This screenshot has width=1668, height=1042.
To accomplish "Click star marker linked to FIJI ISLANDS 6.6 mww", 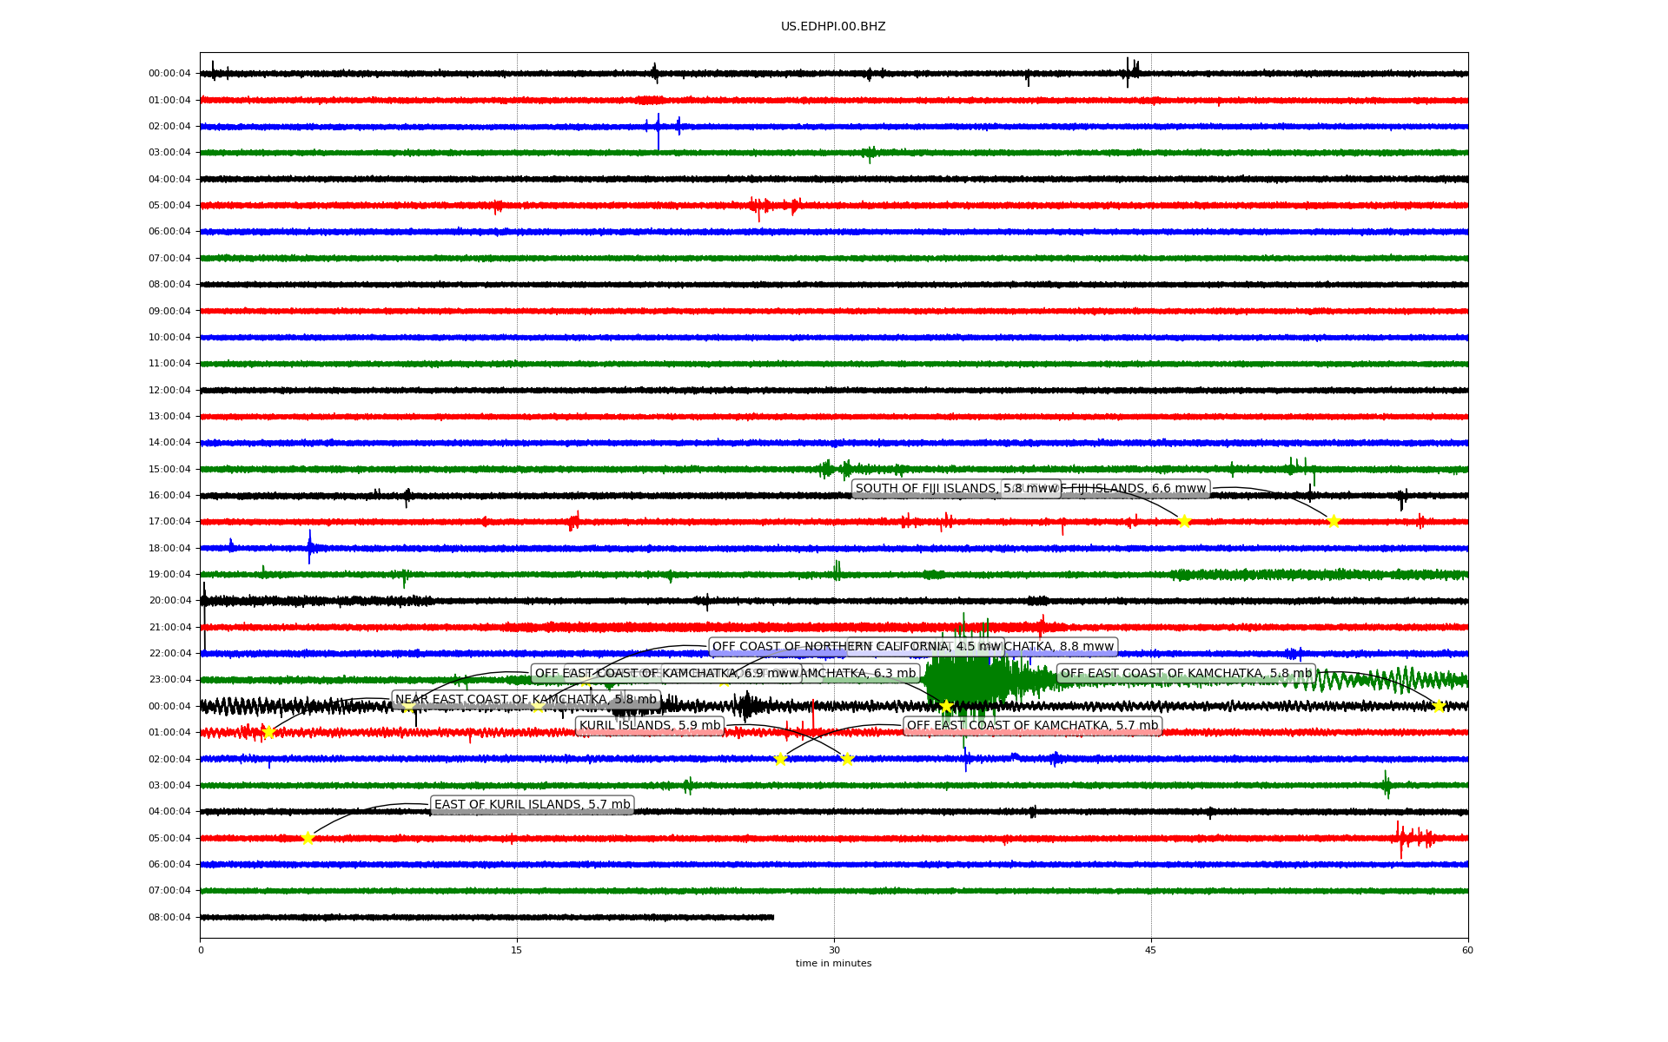I will click(1334, 522).
